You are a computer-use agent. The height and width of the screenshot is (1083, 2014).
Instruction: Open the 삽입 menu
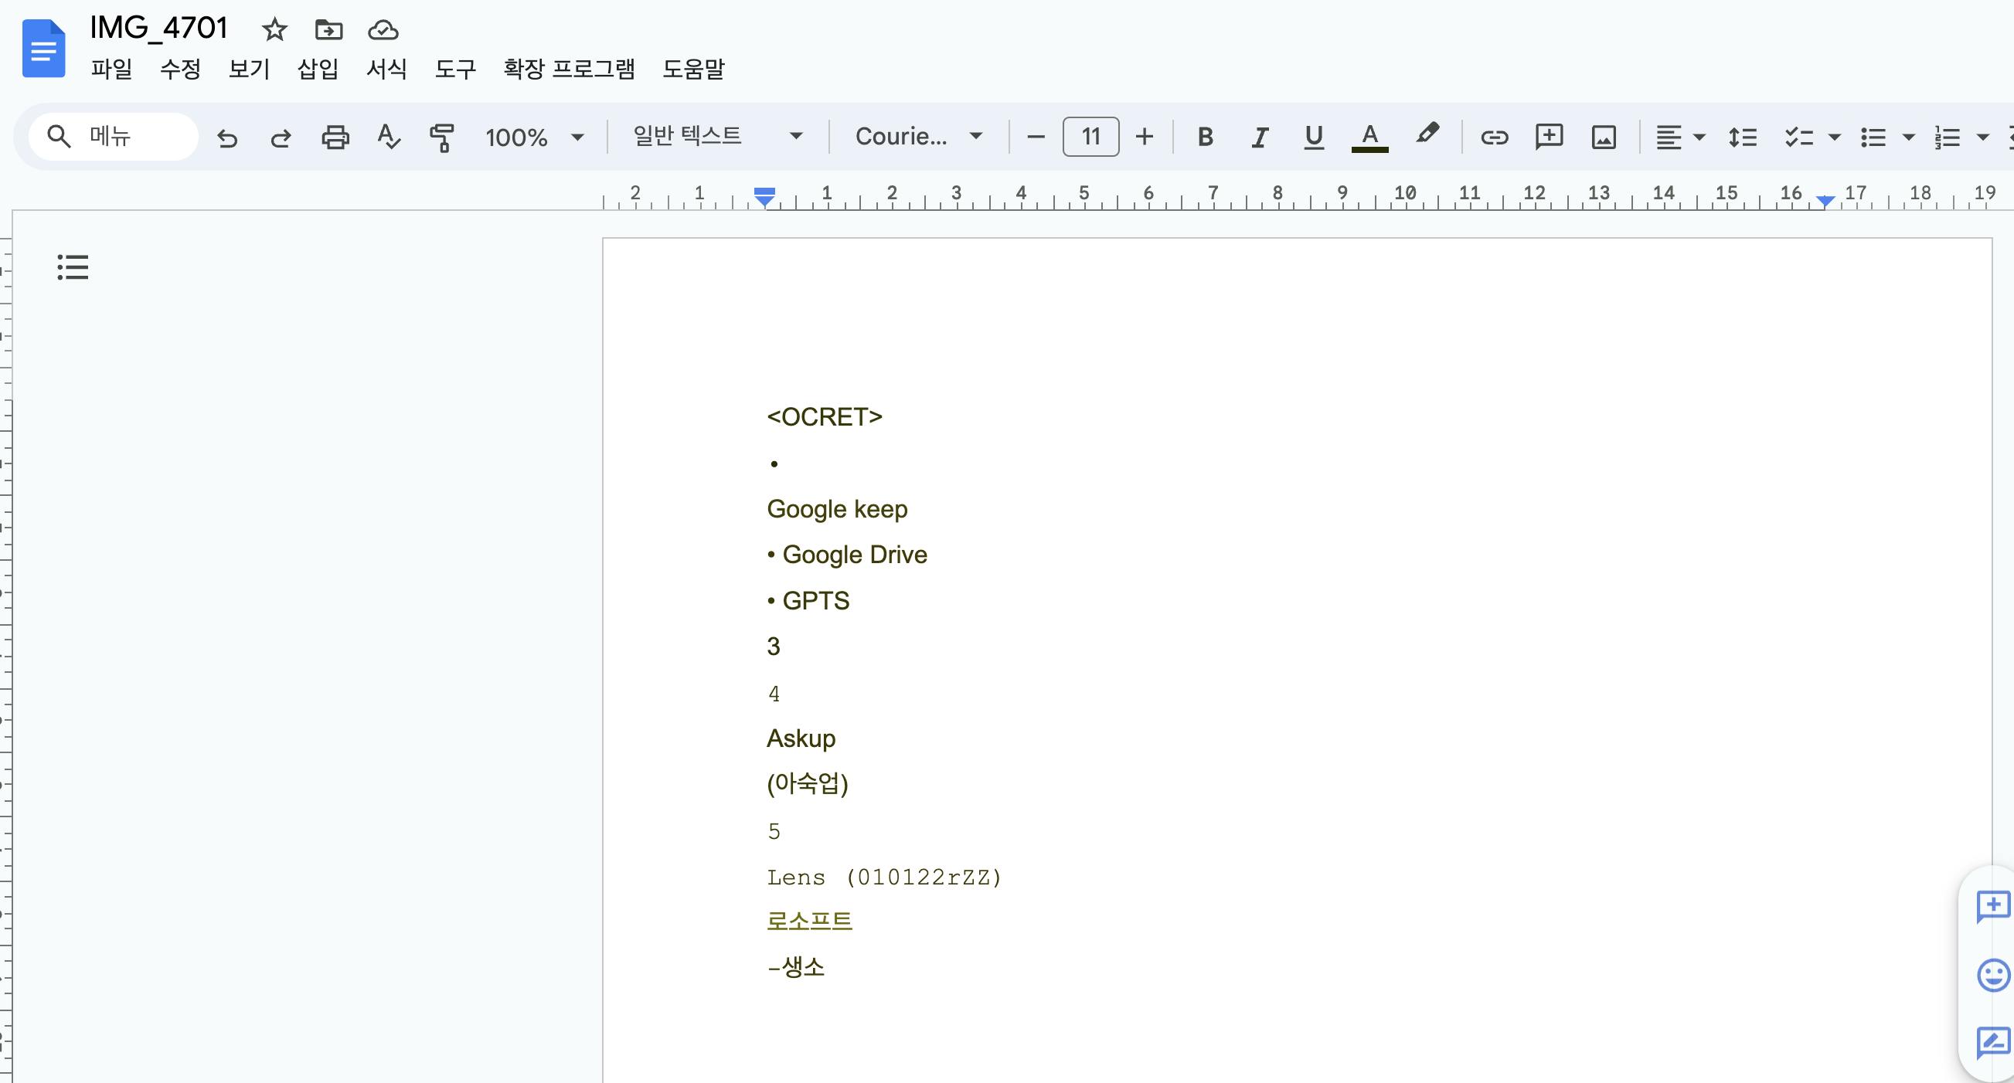pos(318,69)
